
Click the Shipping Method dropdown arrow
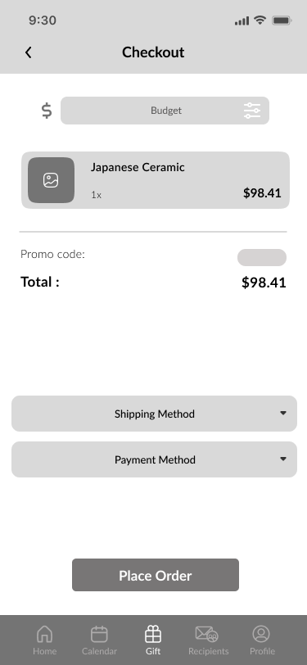tap(283, 413)
